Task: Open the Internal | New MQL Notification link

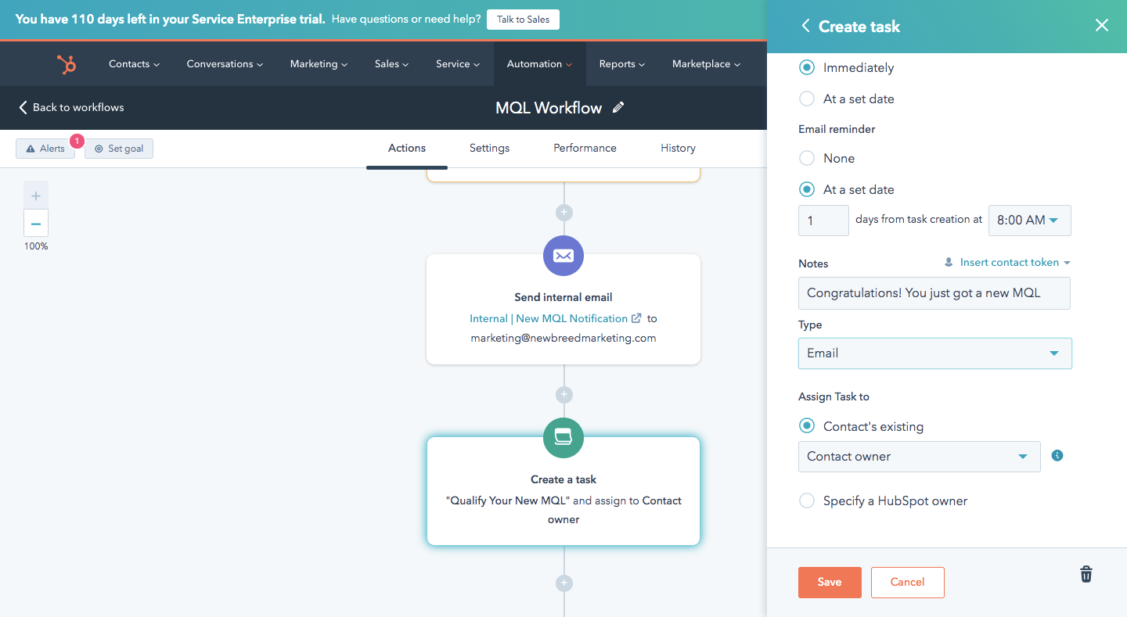Action: (549, 318)
